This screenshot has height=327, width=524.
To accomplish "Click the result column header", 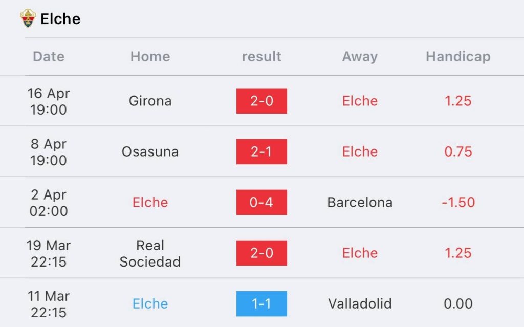I will tap(261, 56).
